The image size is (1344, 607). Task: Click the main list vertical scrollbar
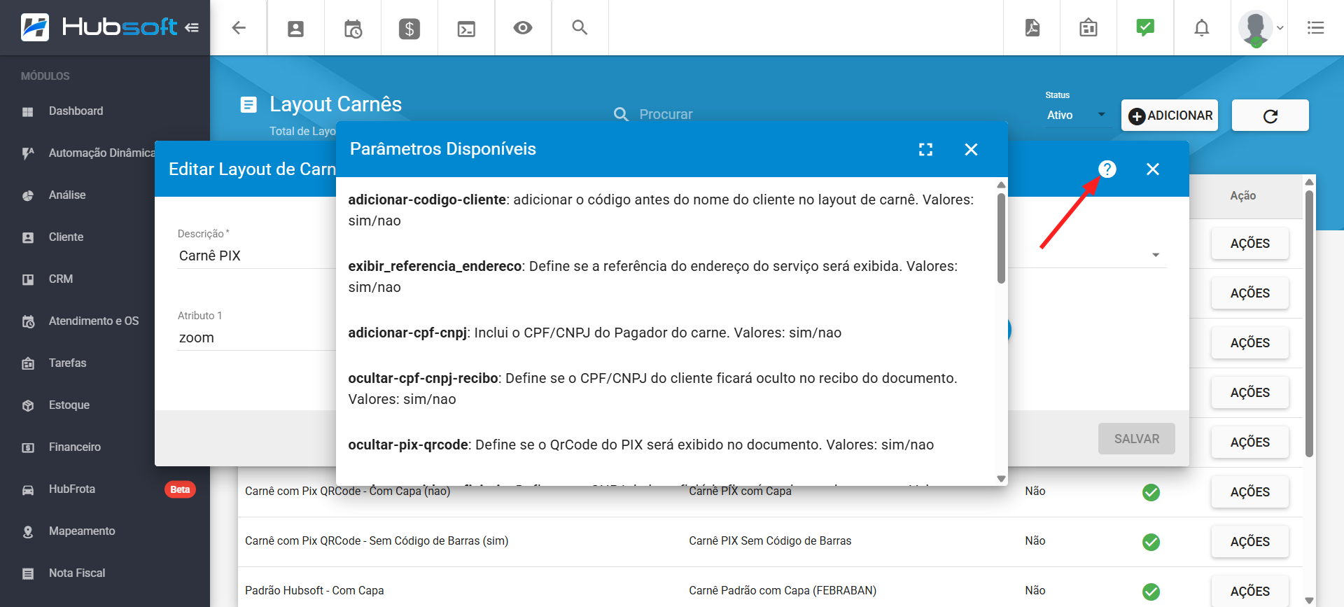point(1309,323)
